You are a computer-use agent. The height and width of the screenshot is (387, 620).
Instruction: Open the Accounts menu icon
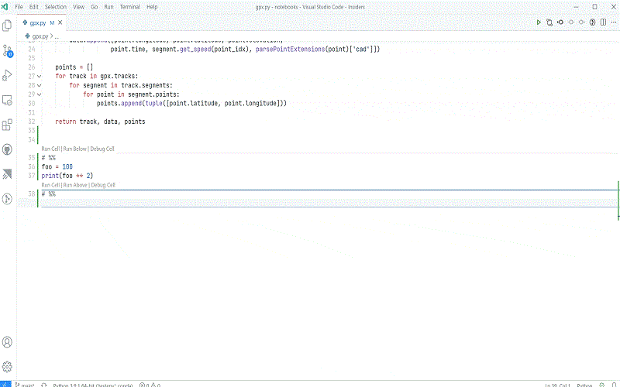tap(7, 342)
